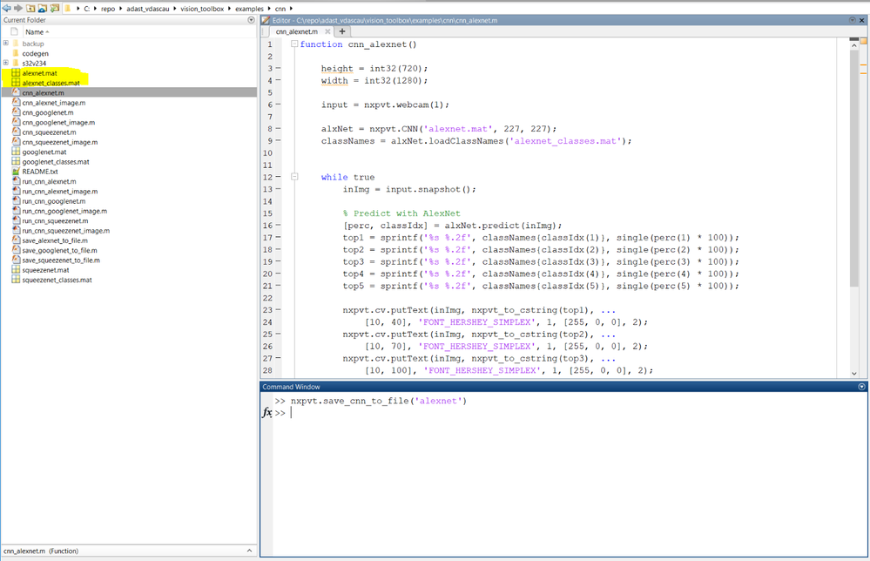Click the README.txt file icon
Screen dimensions: 870x561
[x=16, y=172]
